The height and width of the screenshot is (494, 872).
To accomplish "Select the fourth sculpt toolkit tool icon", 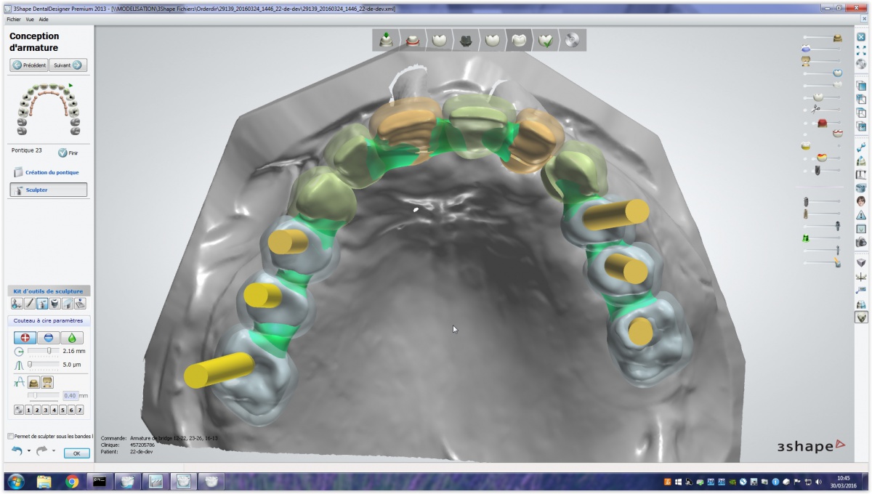I will [55, 304].
